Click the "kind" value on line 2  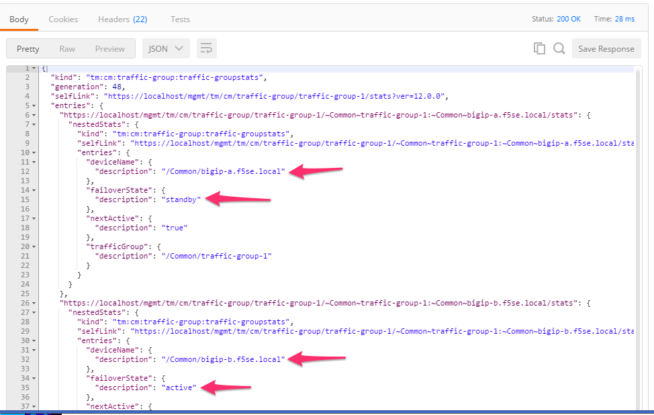click(175, 78)
